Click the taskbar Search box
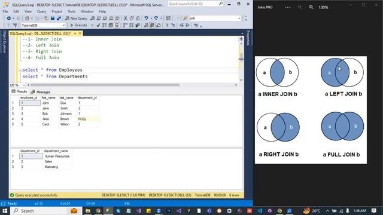This screenshot has height=215, width=383. pos(47,211)
